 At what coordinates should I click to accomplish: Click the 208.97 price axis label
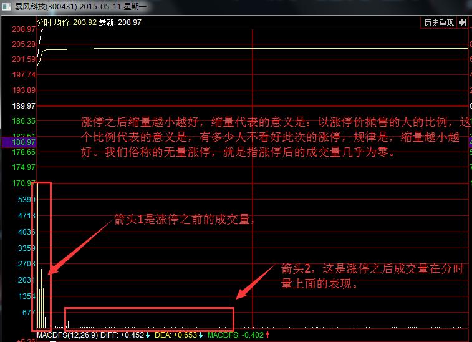24,29
